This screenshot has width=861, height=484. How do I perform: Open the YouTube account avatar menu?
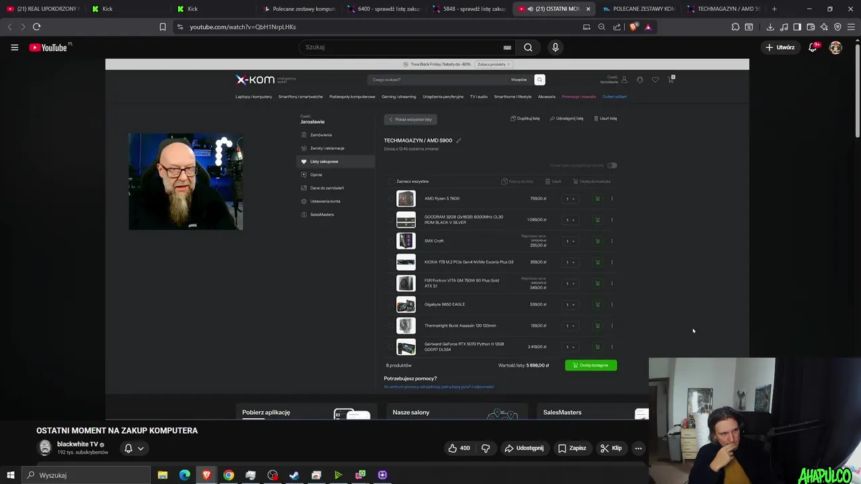pyautogui.click(x=835, y=47)
